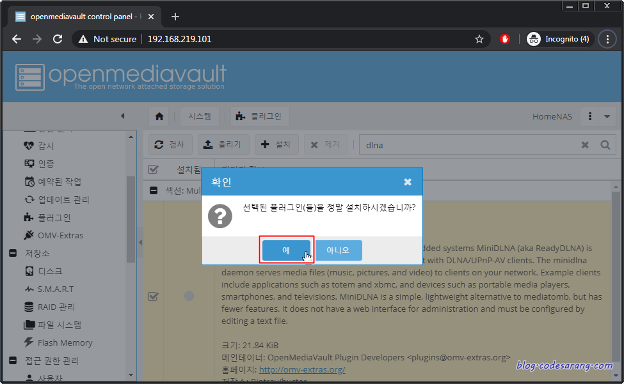Open the Incognito (4) profile indicator
The image size is (624, 384).
[x=559, y=39]
